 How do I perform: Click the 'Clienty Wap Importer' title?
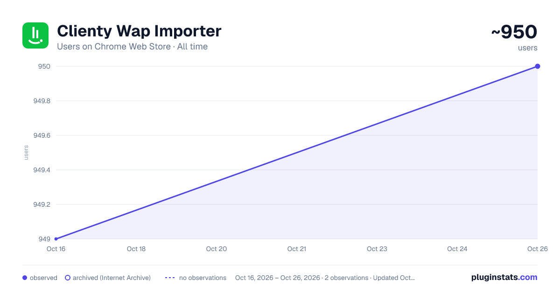pos(139,31)
